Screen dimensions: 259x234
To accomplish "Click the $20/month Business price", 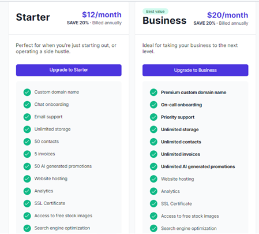I will (x=227, y=15).
